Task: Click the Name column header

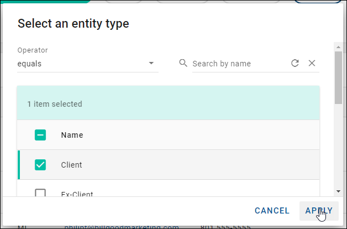Action: pyautogui.click(x=72, y=134)
